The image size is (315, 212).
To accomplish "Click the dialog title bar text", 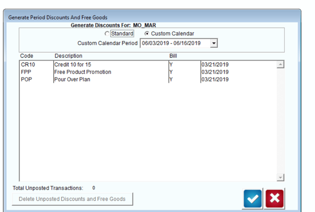I will [x=58, y=17].
